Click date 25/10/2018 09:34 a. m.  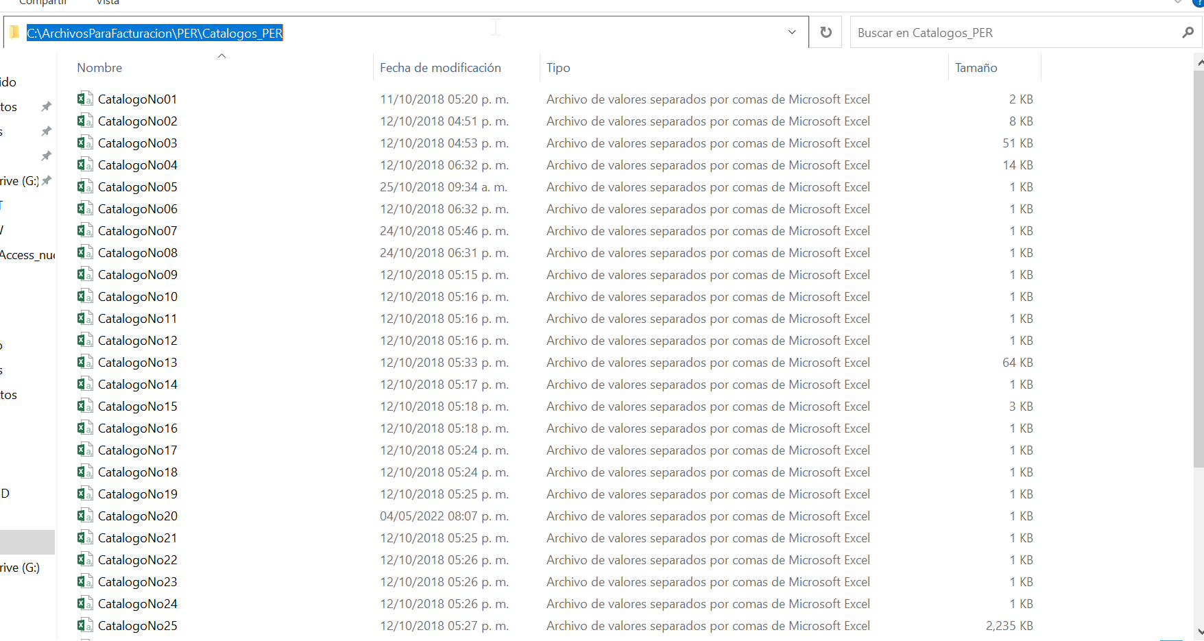point(444,186)
